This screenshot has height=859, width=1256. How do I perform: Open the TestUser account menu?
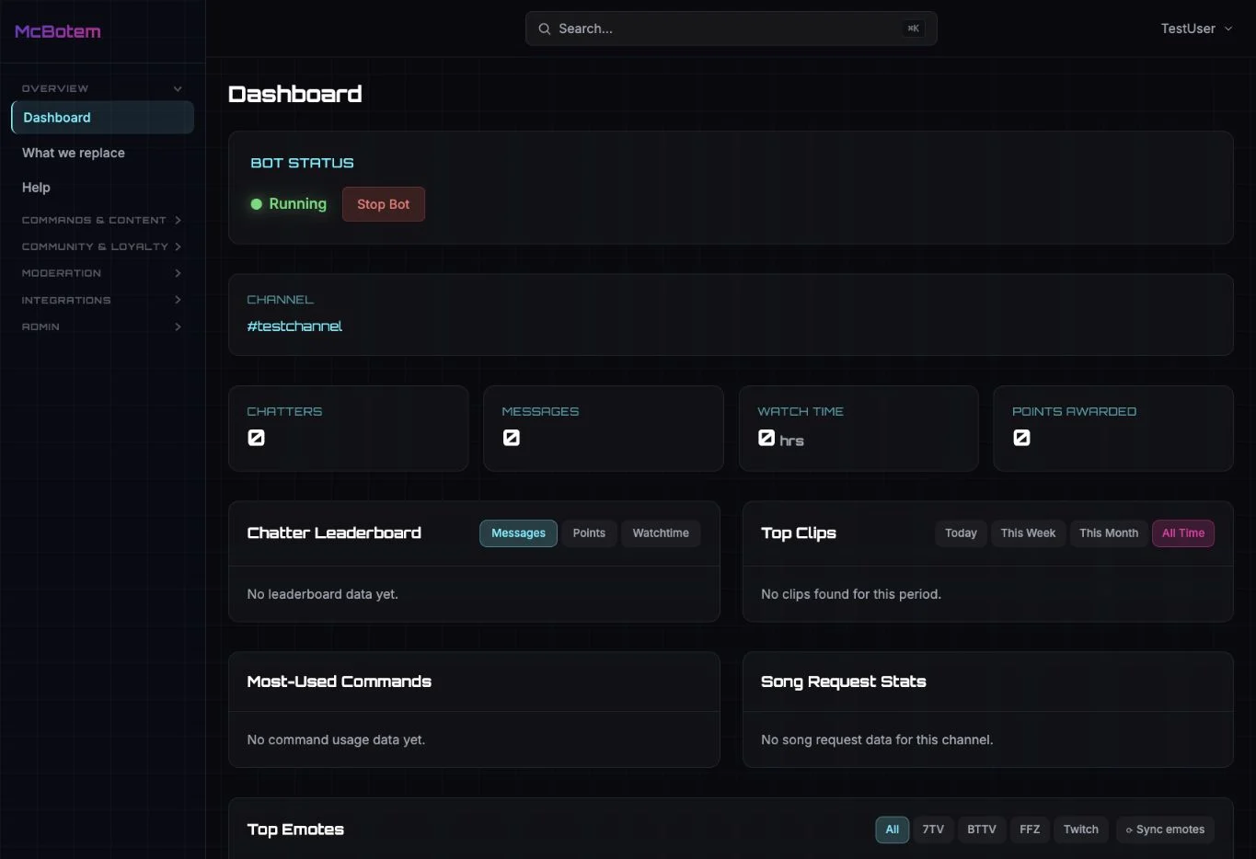1196,29
